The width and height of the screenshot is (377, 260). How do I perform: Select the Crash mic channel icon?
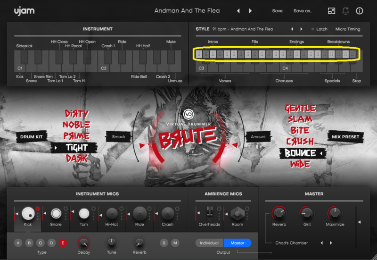168,213
